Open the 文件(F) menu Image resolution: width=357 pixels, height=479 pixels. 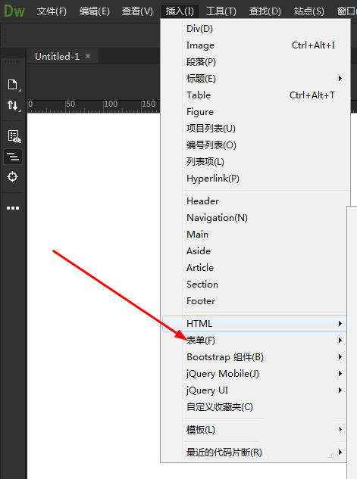point(52,11)
